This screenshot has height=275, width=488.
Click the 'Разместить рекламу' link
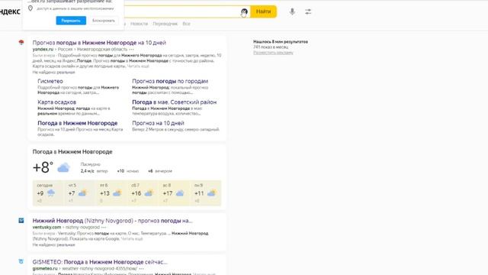pyautogui.click(x=273, y=53)
